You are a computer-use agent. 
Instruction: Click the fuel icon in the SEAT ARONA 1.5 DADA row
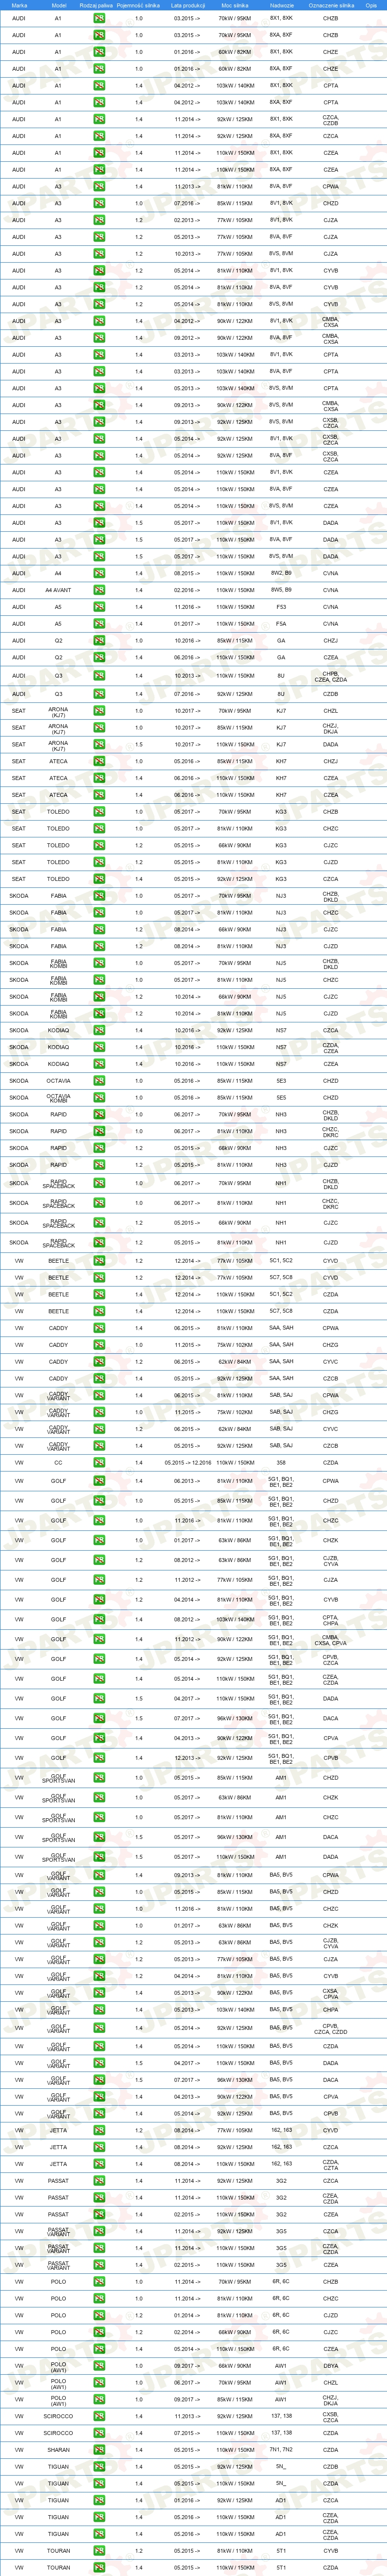point(99,744)
